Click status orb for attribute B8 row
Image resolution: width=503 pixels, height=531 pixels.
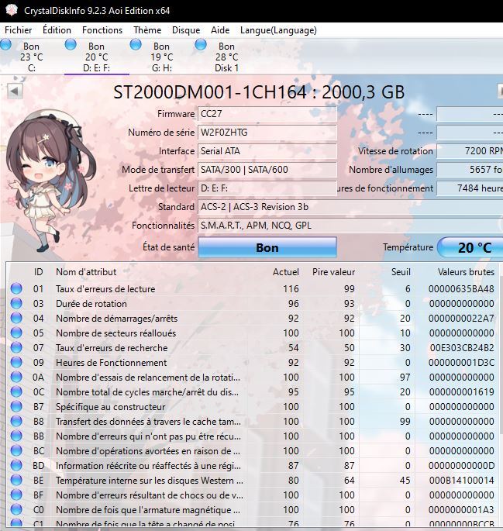[x=16, y=421]
